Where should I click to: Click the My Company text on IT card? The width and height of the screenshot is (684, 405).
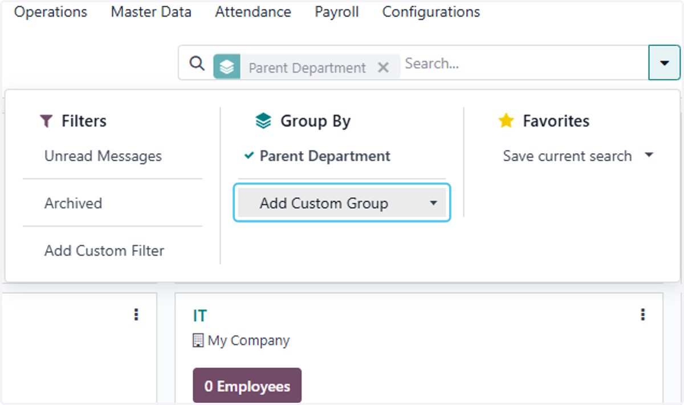[x=249, y=341]
